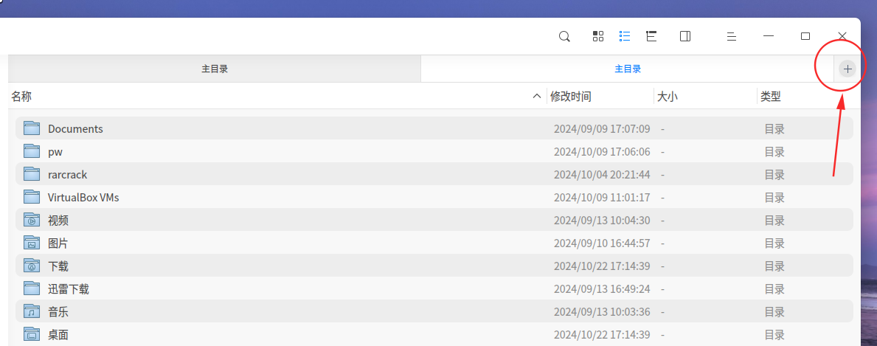
Task: Select the active blue 主目录 tab
Action: click(628, 69)
